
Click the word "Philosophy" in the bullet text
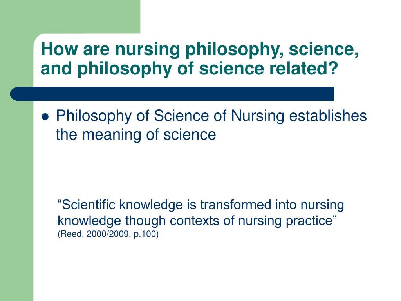point(94,116)
